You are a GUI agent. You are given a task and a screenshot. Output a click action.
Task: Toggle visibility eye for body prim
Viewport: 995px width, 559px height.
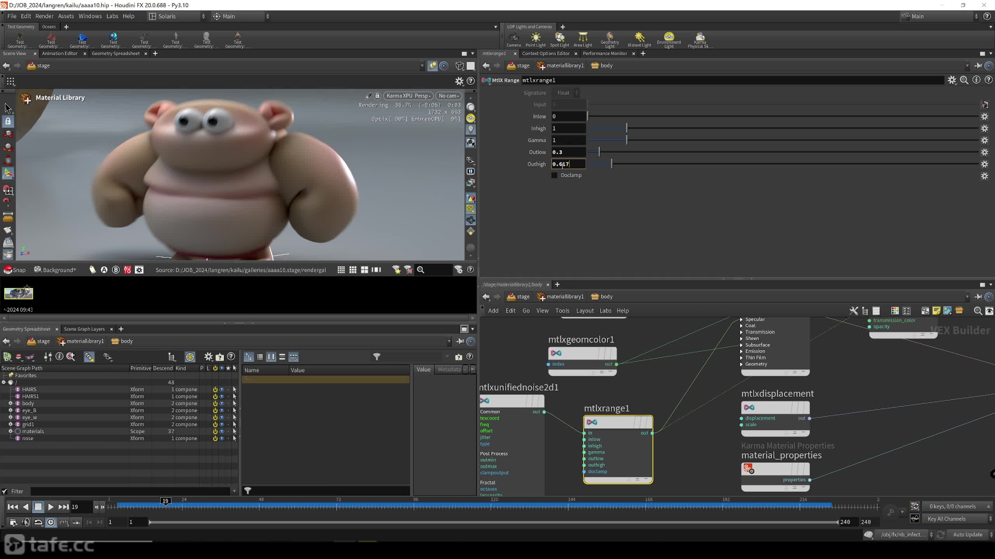pyautogui.click(x=222, y=403)
